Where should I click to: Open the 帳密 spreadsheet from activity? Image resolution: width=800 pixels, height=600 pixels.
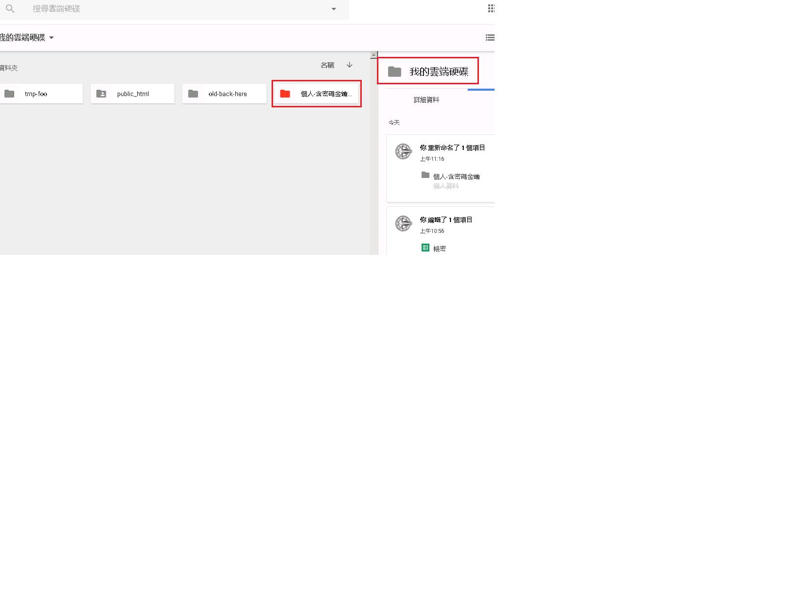(439, 249)
